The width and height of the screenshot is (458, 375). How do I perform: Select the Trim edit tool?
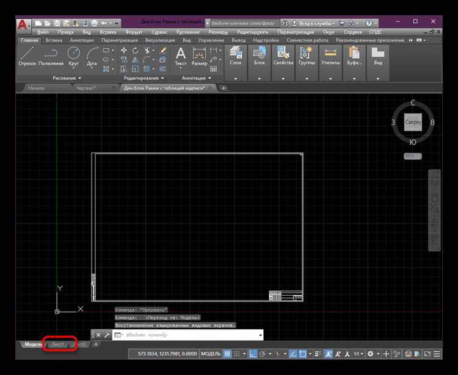[x=147, y=51]
